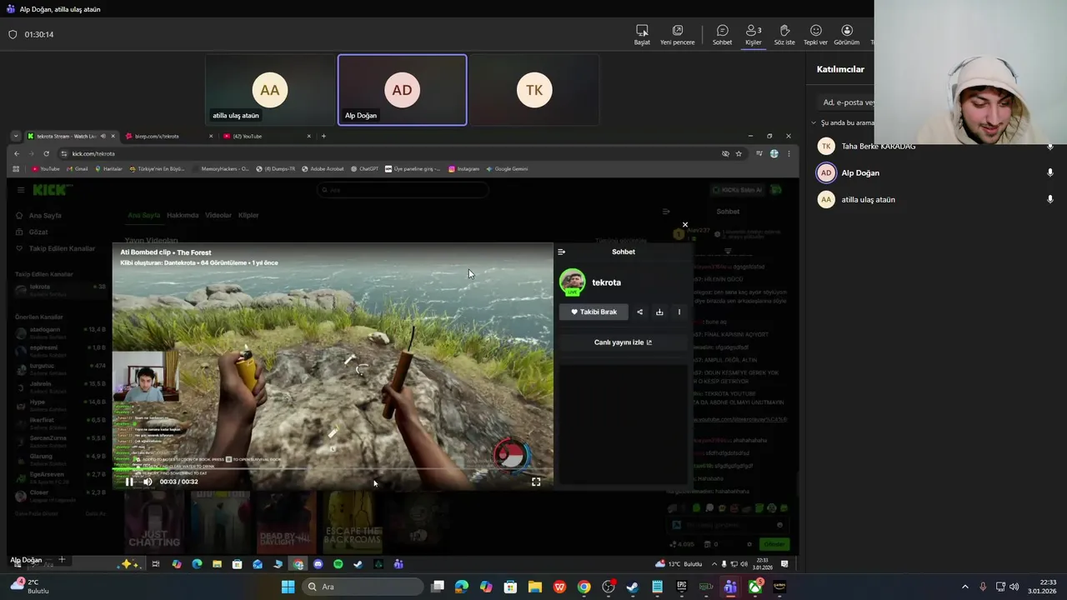Pause the clip playback
Viewport: 1067px width, 600px height.
[129, 482]
